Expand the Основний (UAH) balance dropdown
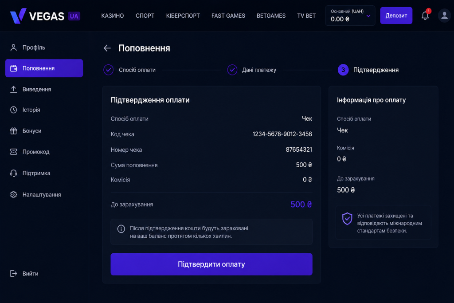 (x=350, y=16)
